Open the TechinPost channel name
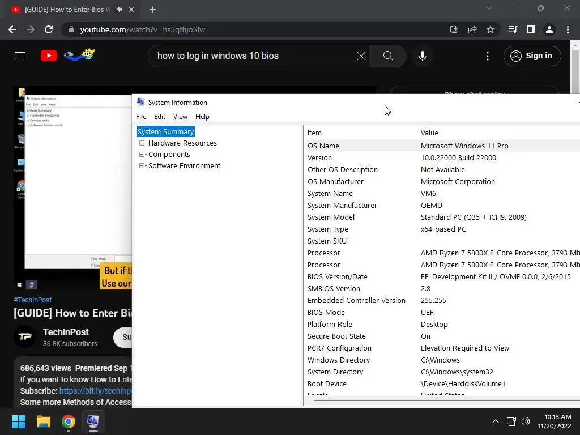Image resolution: width=580 pixels, height=435 pixels. pos(66,332)
